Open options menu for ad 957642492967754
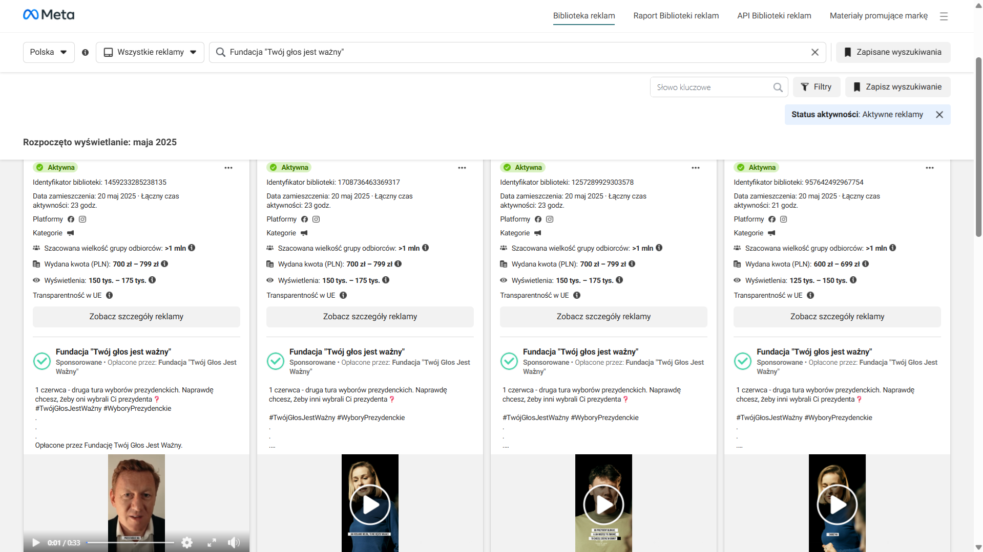The height and width of the screenshot is (552, 983). [x=930, y=168]
